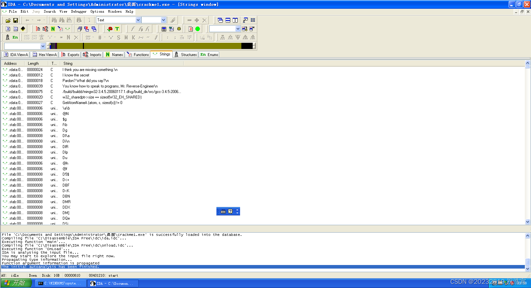
Task: Open the File menu
Action: (13, 11)
